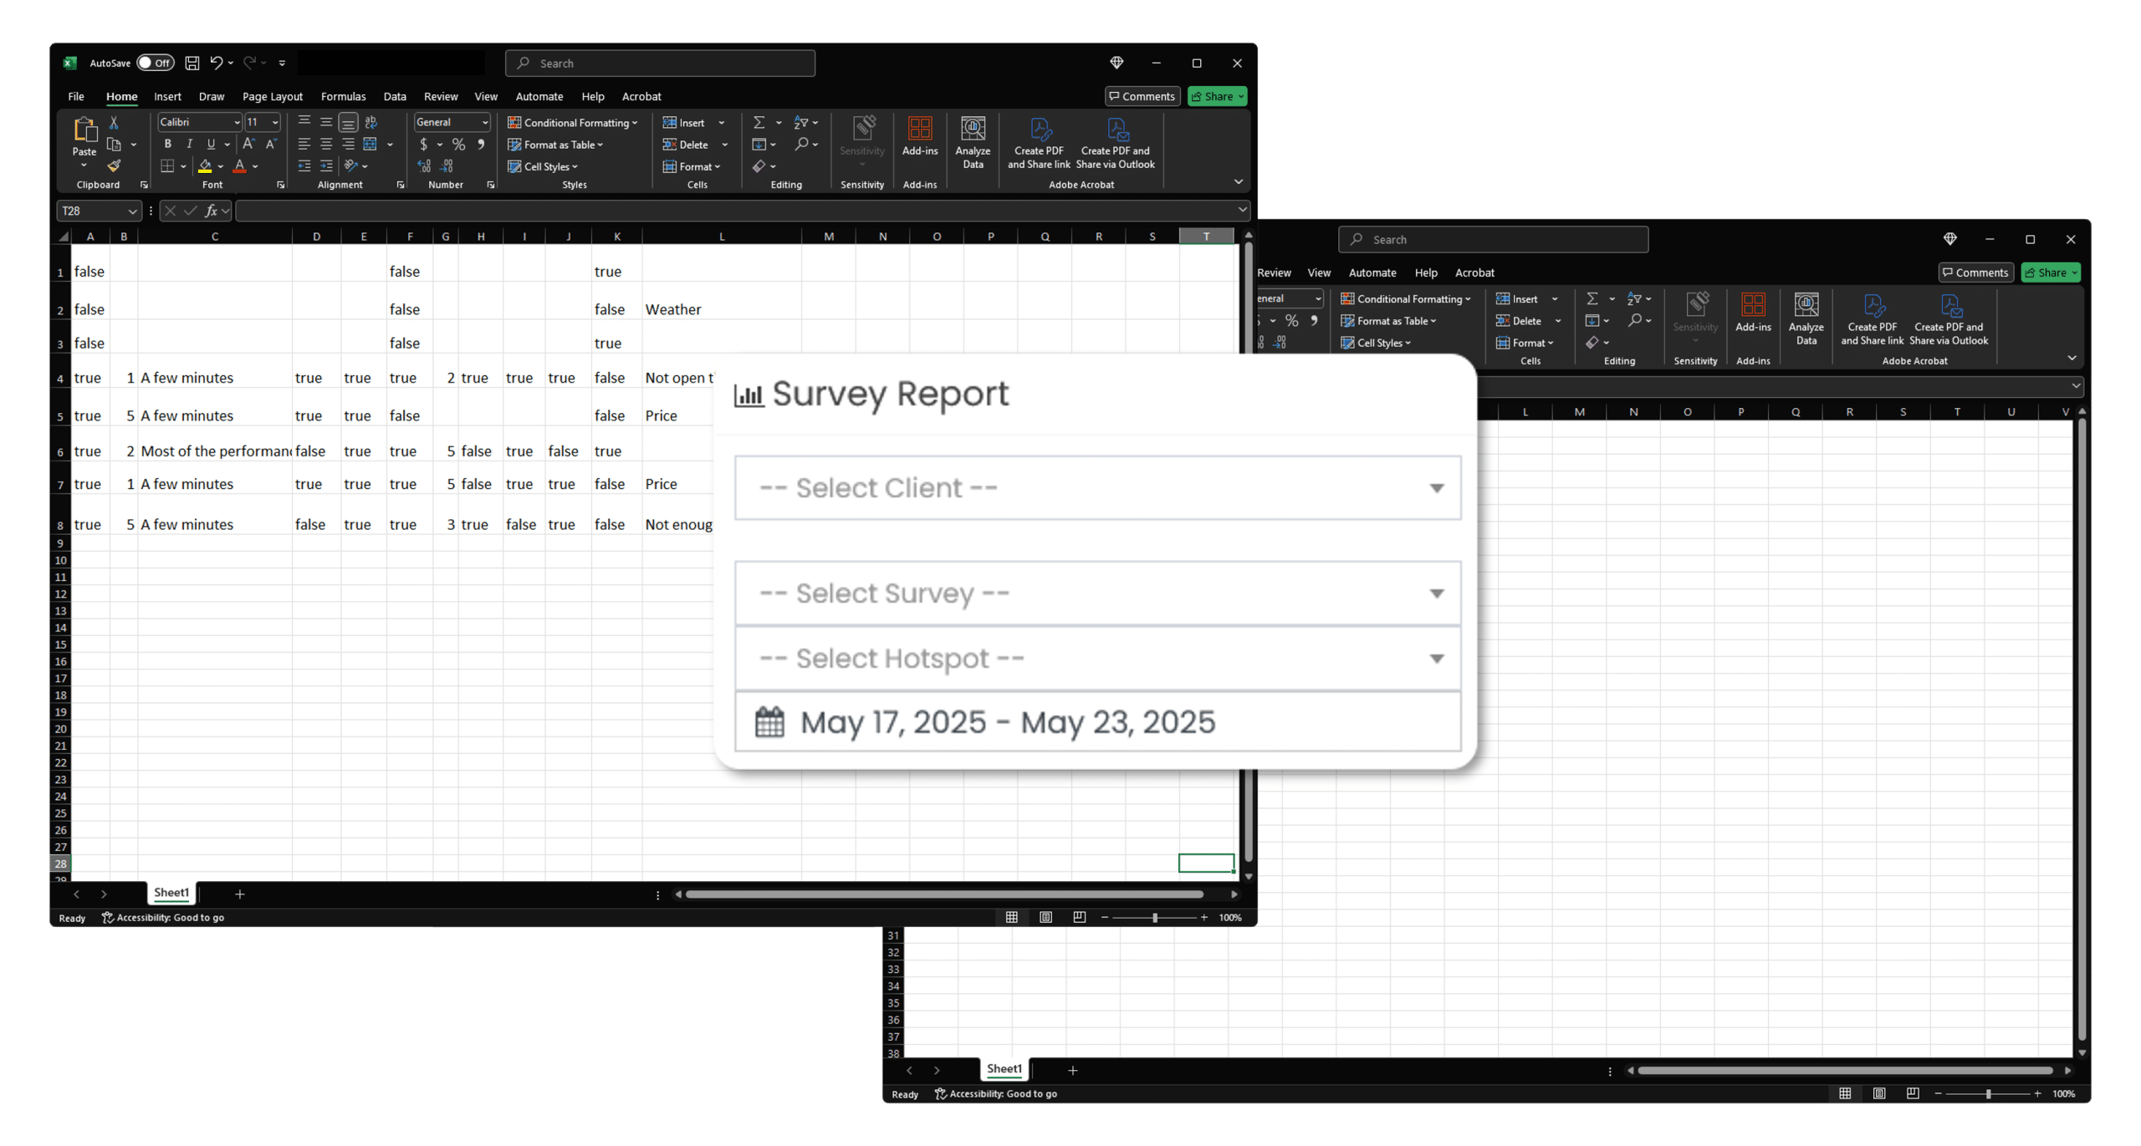Open the Select Client dropdown
This screenshot has height=1146, width=2141.
coord(1097,487)
